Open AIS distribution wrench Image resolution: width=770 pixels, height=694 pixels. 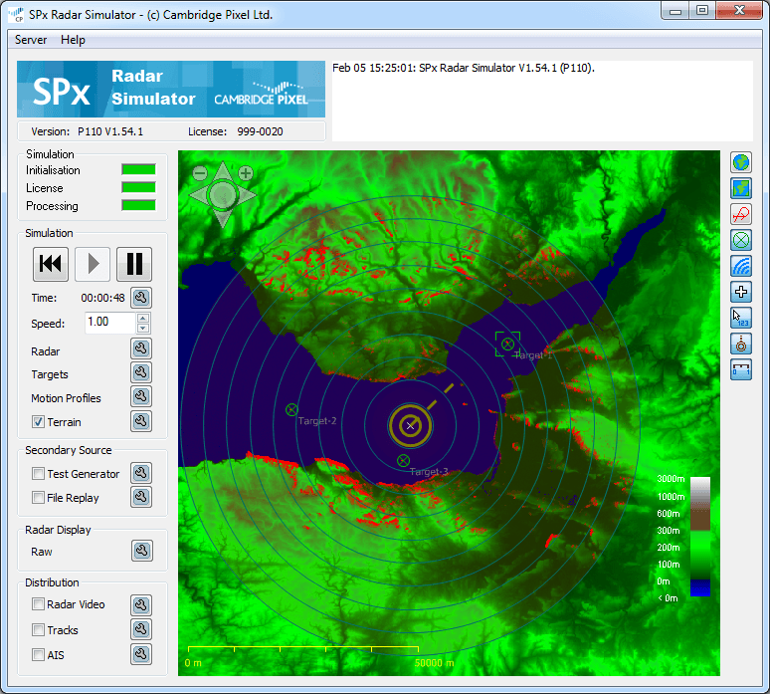(x=141, y=654)
